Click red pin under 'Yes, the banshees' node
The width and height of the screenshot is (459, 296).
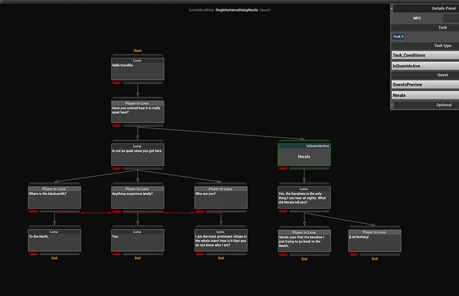[x=283, y=211]
